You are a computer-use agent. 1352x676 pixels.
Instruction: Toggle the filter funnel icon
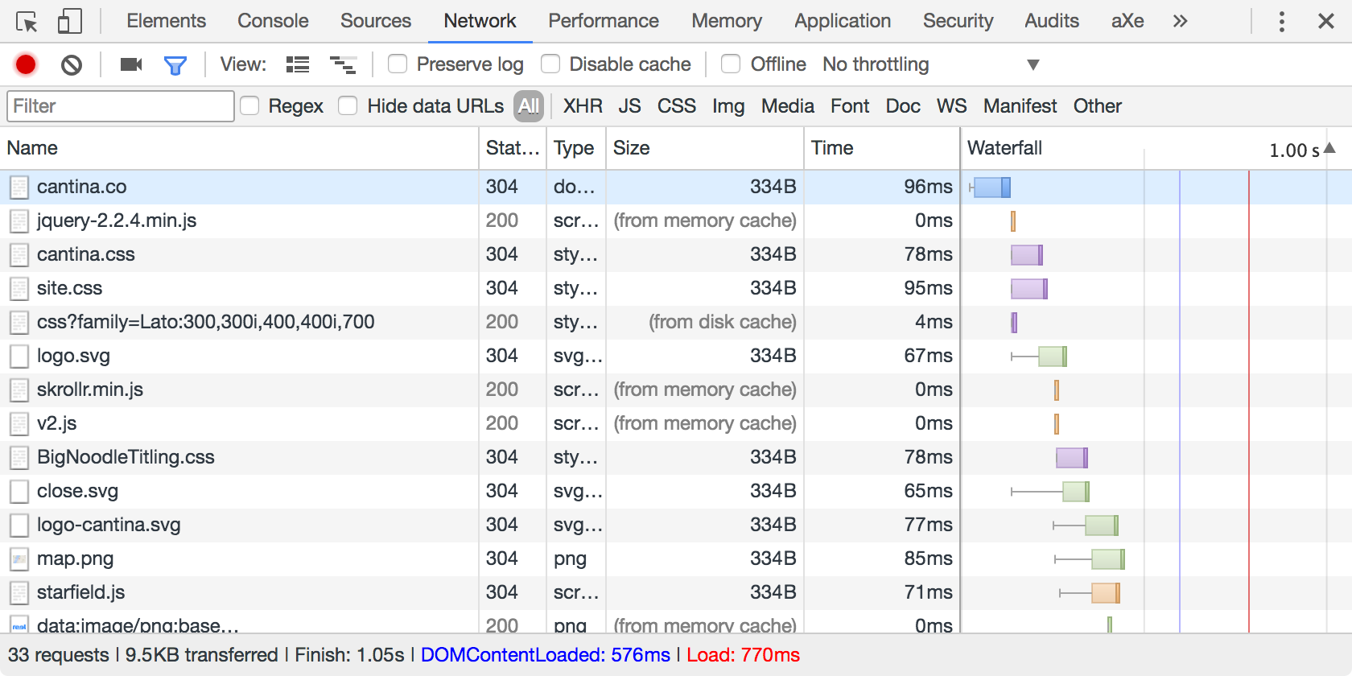click(175, 64)
